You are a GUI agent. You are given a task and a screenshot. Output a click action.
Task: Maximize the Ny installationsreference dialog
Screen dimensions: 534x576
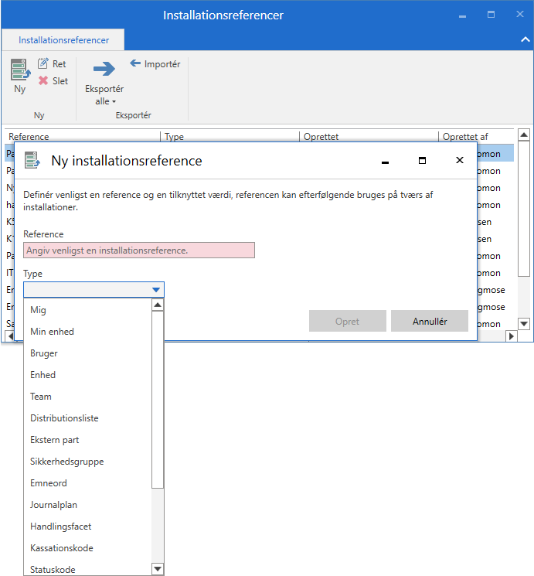[x=422, y=161]
